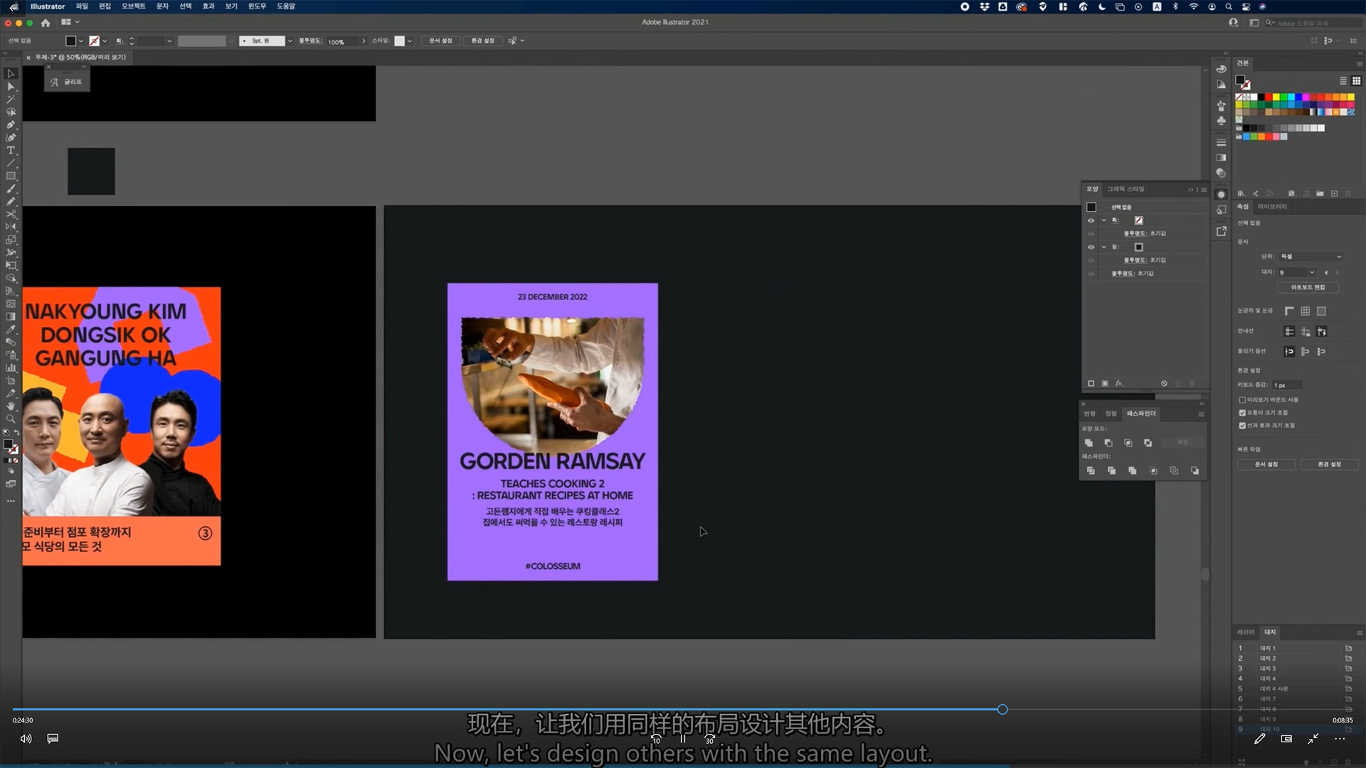Select the Scale tool
The width and height of the screenshot is (1366, 768).
[x=11, y=240]
